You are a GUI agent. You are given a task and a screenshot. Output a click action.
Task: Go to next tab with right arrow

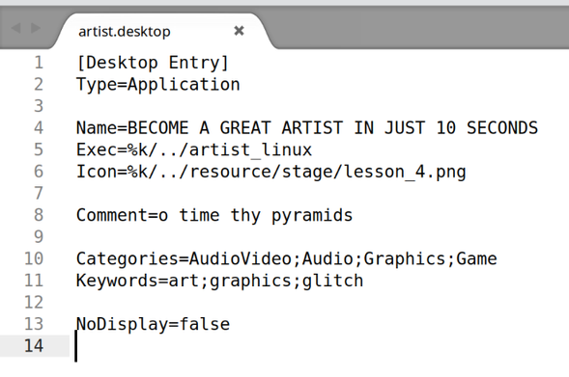point(36,28)
